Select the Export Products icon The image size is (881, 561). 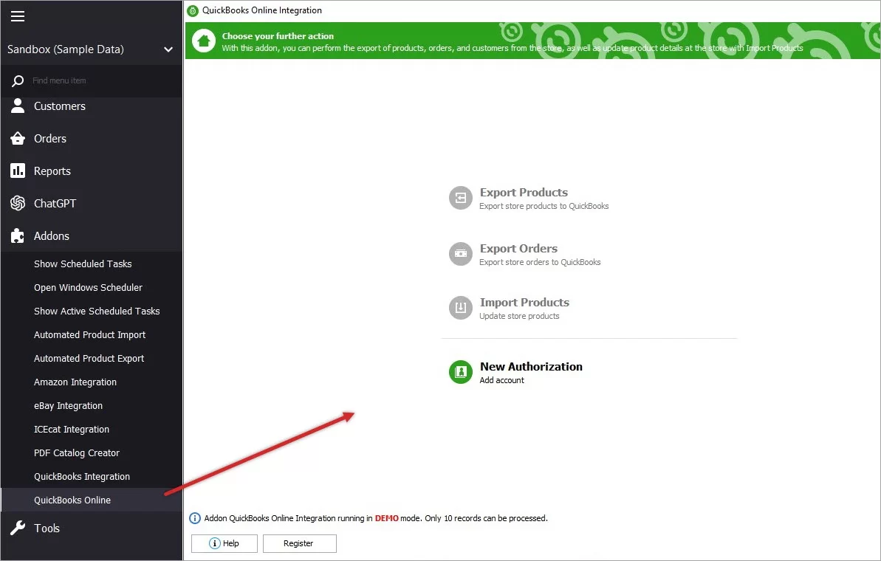[460, 198]
